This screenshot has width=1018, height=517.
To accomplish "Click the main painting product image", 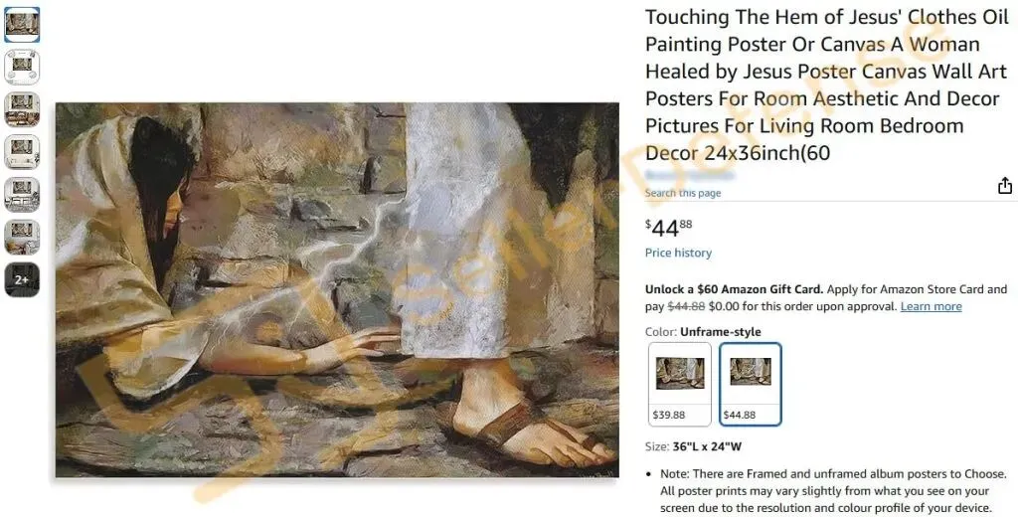I will click(337, 289).
